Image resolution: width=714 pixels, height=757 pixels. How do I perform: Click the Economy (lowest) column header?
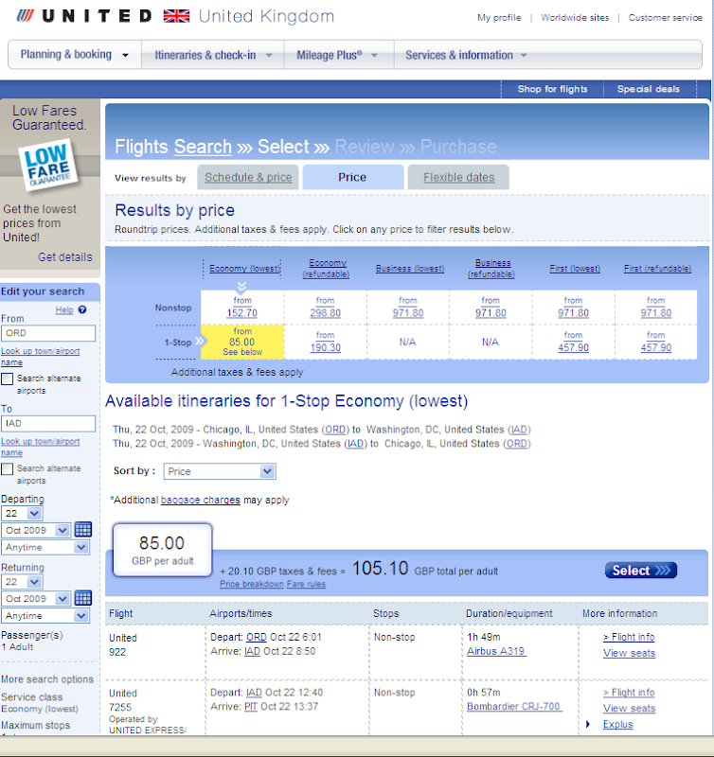point(244,269)
